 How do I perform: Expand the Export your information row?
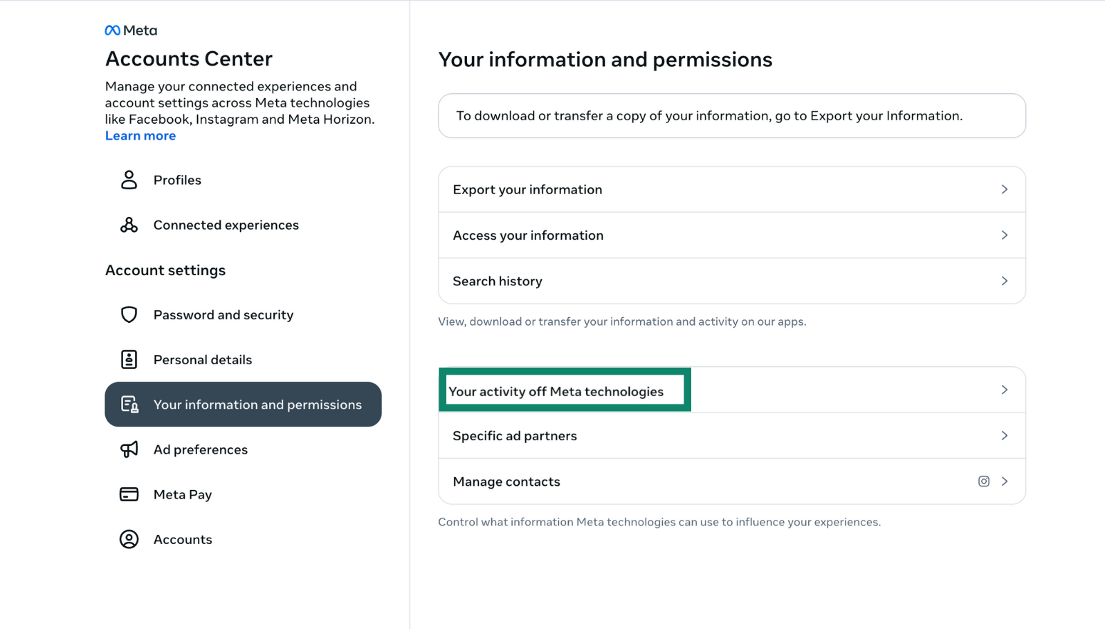click(x=1005, y=189)
